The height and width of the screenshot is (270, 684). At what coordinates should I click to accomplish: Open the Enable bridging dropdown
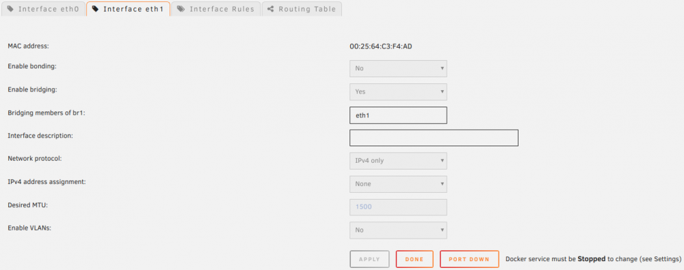(398, 92)
